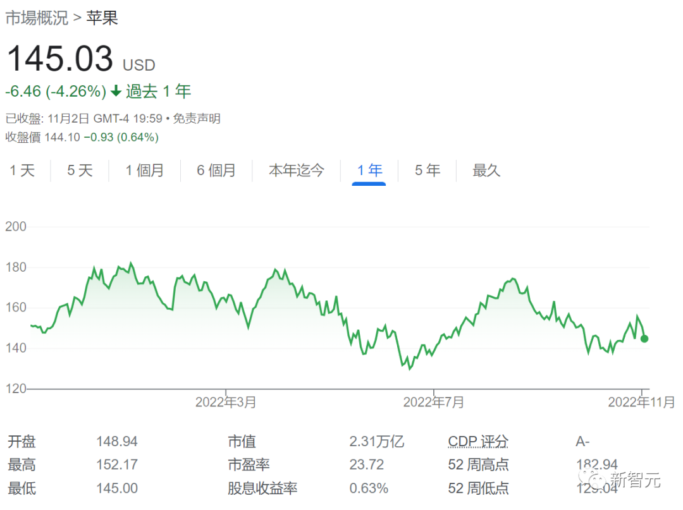Click the 市盈率 label

pos(249,464)
